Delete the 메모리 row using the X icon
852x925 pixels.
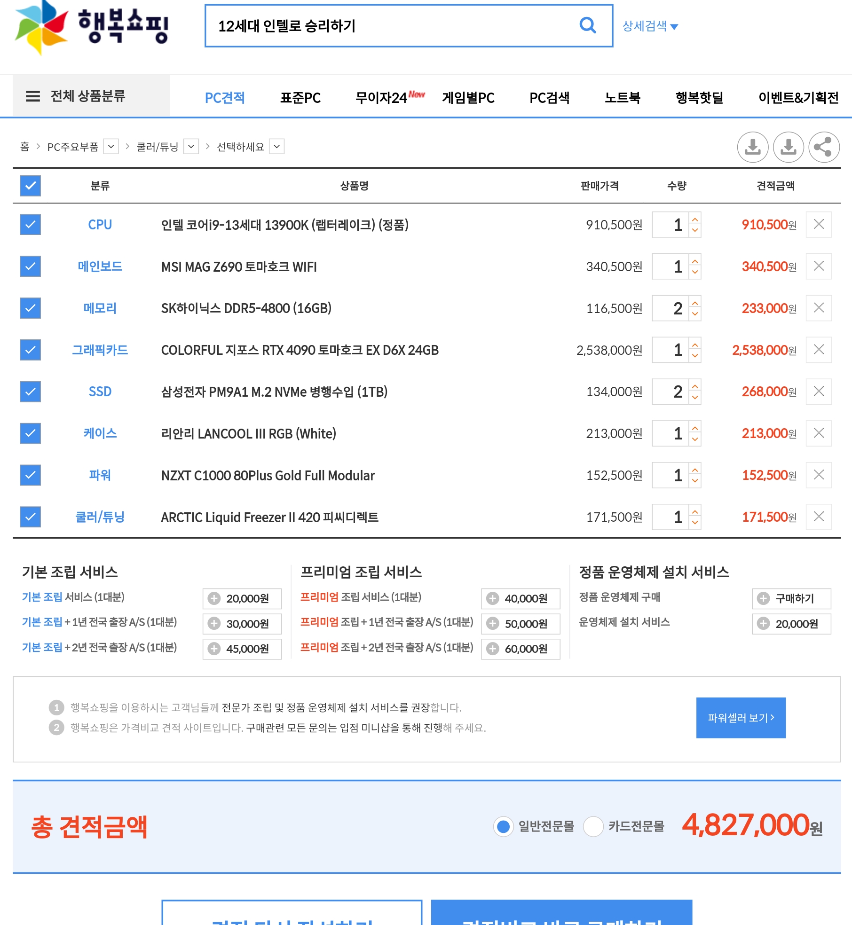(x=819, y=308)
